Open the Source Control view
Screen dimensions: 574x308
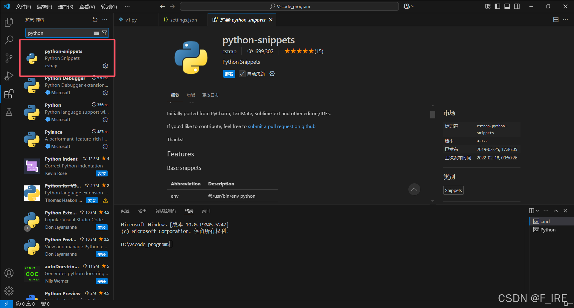pos(9,58)
